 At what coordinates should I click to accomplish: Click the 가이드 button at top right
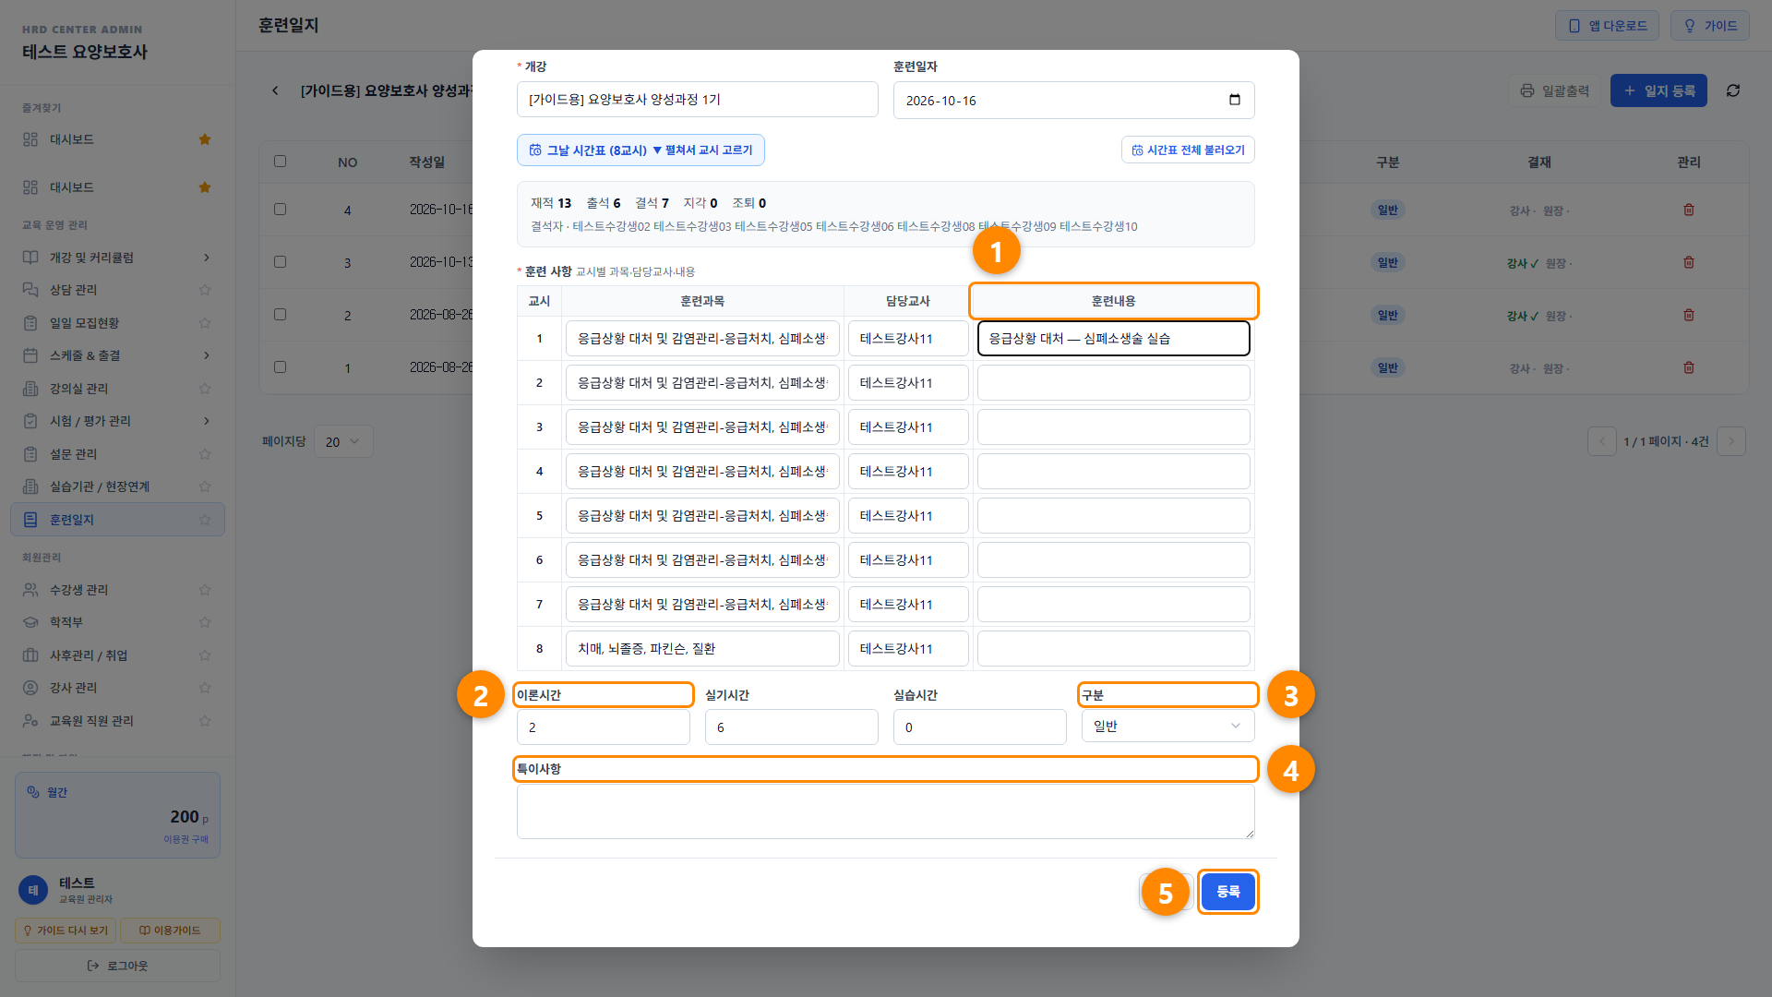point(1710,26)
